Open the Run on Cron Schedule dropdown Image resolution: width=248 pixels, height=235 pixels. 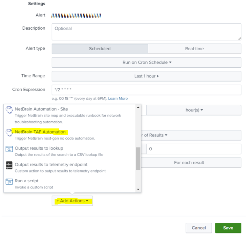[x=146, y=63]
